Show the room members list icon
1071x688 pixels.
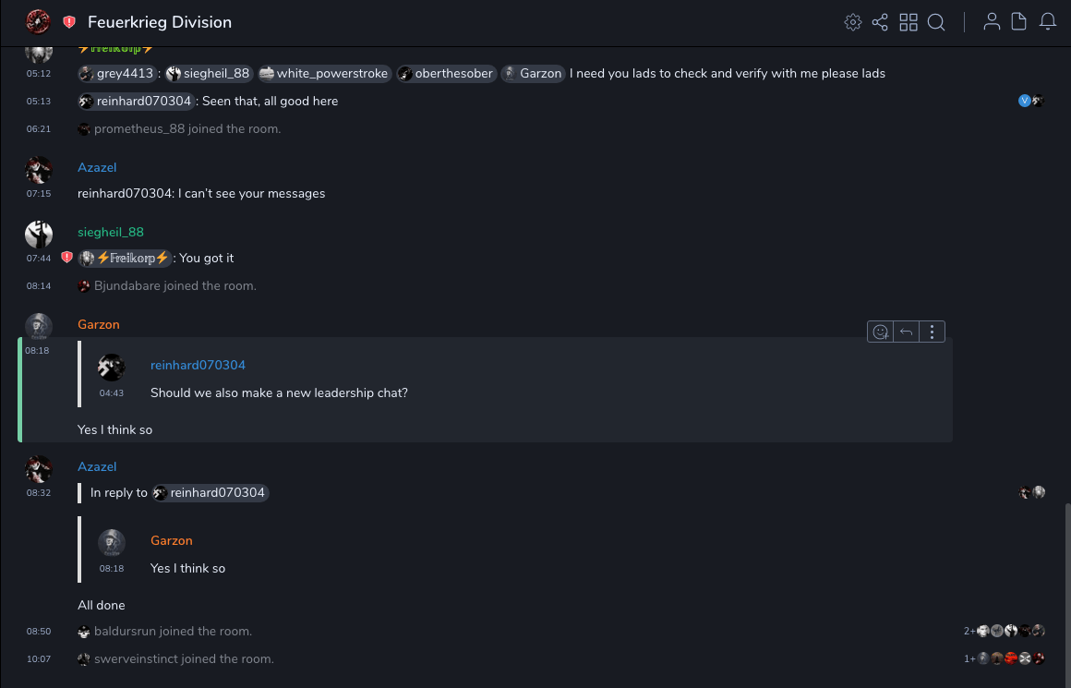(x=992, y=22)
